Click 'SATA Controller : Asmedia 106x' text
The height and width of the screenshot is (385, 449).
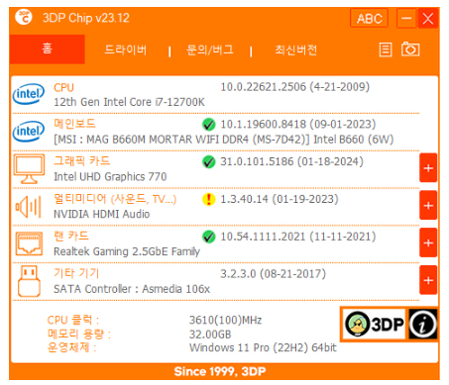click(x=132, y=289)
